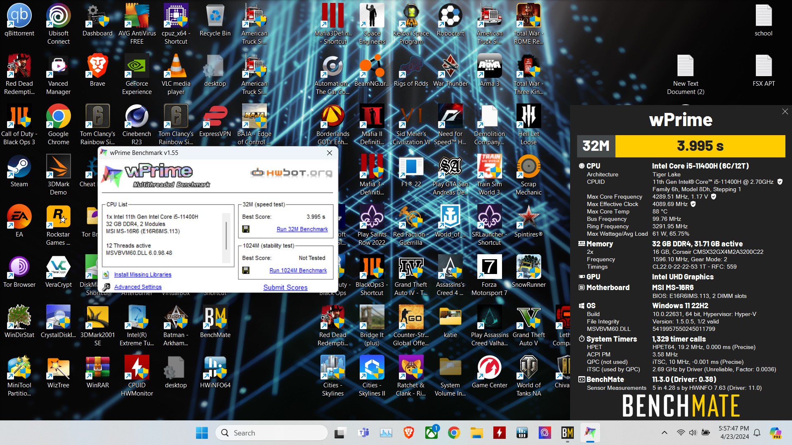Open qBittorrent desktop icon
The image size is (792, 445).
pos(19,20)
